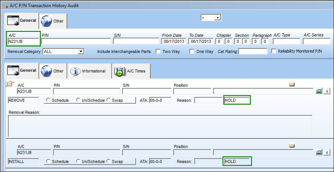Screen dimensions: 334x172
Task: Click the Cat Rating field
Action: (x=253, y=51)
